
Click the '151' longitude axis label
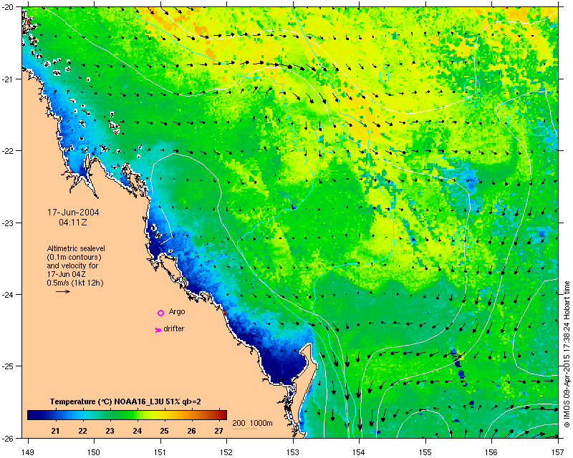[160, 452]
